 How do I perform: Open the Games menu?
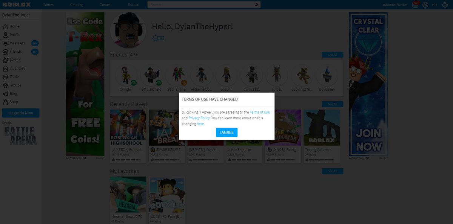(48, 5)
